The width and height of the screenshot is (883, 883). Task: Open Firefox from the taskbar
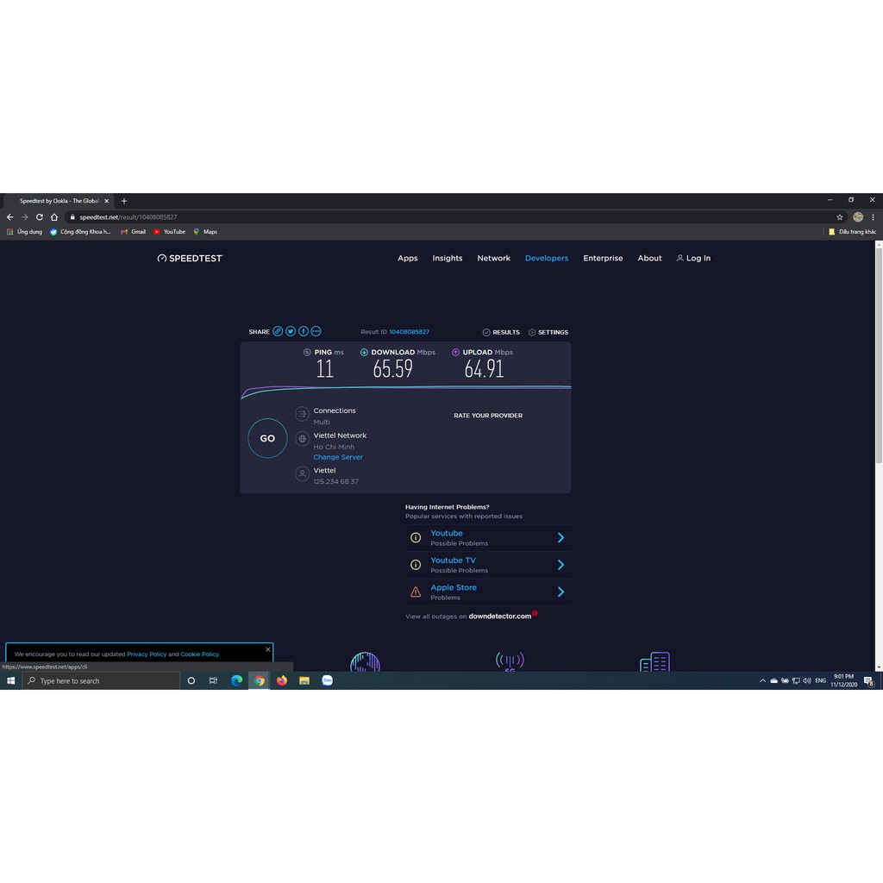click(x=282, y=680)
